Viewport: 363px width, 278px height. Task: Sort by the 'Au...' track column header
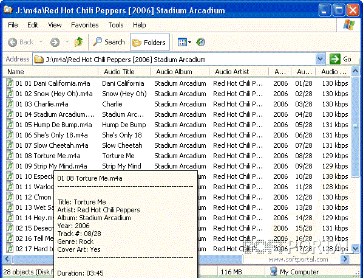304,72
